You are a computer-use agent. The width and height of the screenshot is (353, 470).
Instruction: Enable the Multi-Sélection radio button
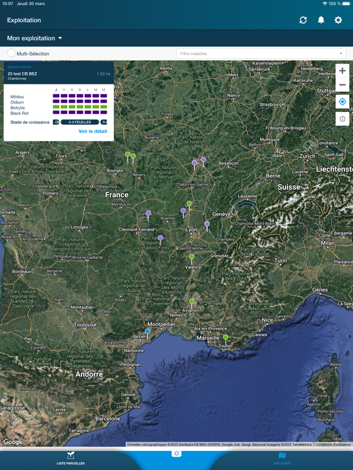tap(11, 53)
